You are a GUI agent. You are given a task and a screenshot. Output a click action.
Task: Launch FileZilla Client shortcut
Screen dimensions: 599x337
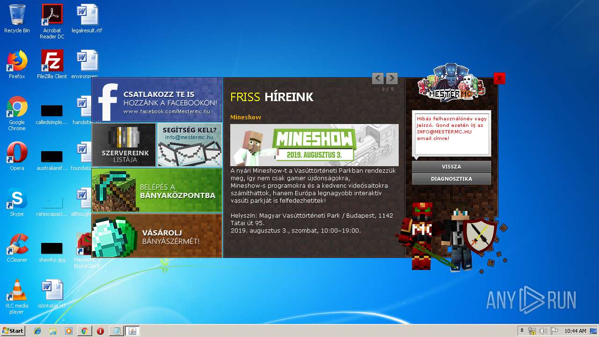pyautogui.click(x=52, y=65)
